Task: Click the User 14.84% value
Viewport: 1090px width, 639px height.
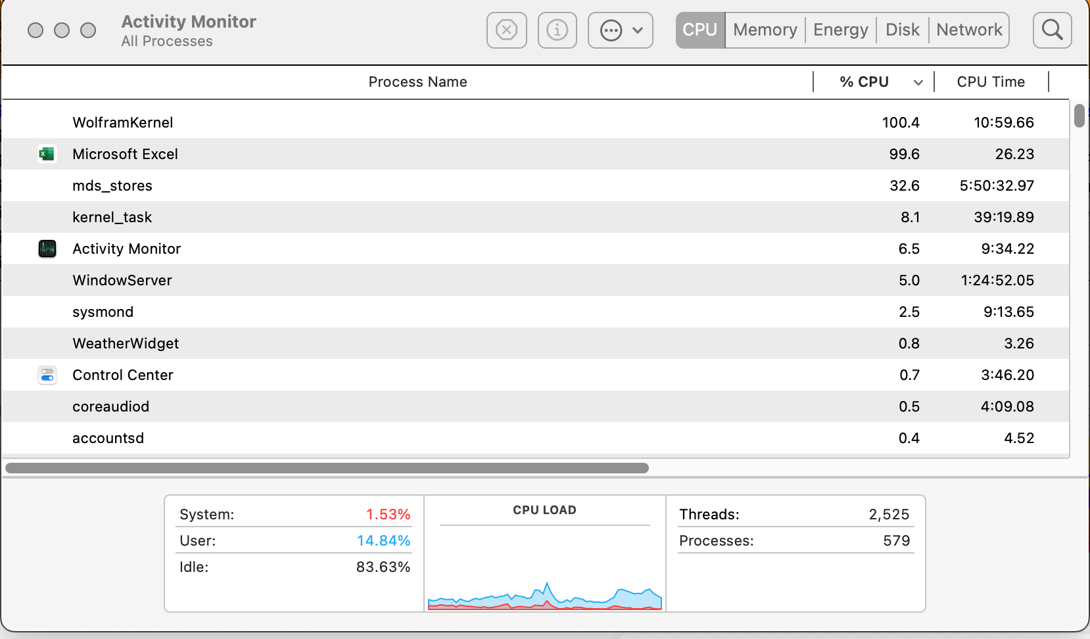Action: point(383,540)
